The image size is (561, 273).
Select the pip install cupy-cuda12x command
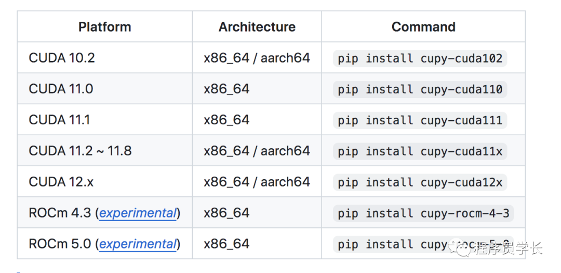pyautogui.click(x=420, y=182)
